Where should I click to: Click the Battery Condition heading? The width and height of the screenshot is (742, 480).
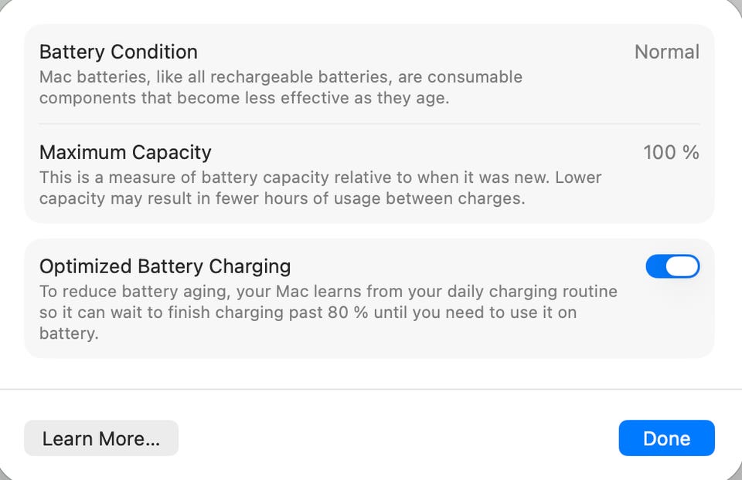tap(118, 52)
